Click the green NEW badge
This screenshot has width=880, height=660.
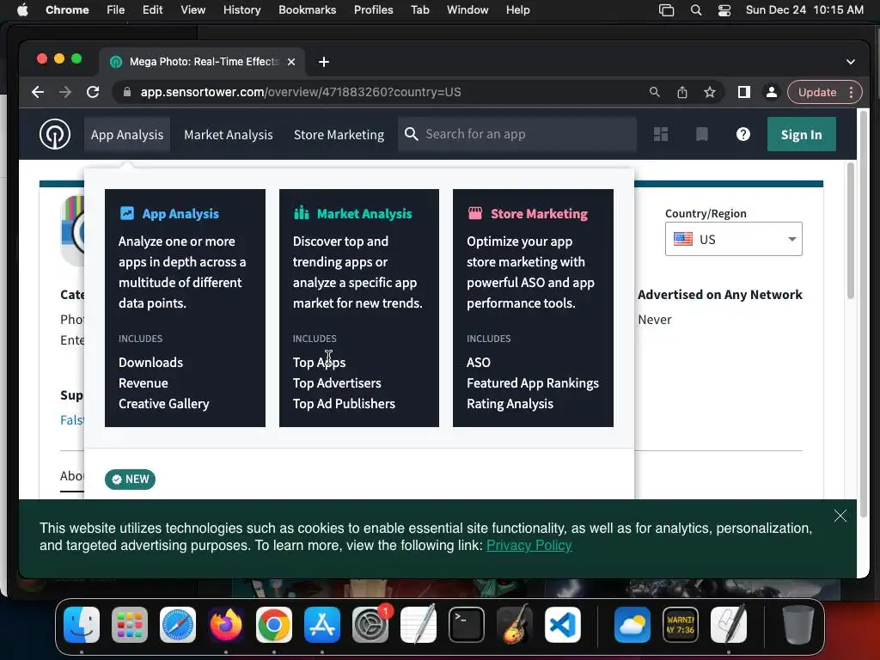coord(130,480)
